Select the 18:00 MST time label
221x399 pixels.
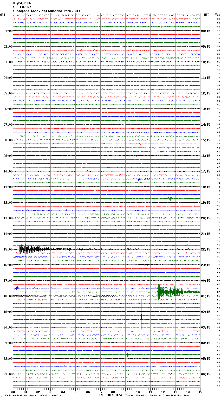(8, 296)
